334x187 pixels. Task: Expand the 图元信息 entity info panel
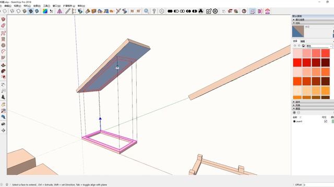click(313, 20)
